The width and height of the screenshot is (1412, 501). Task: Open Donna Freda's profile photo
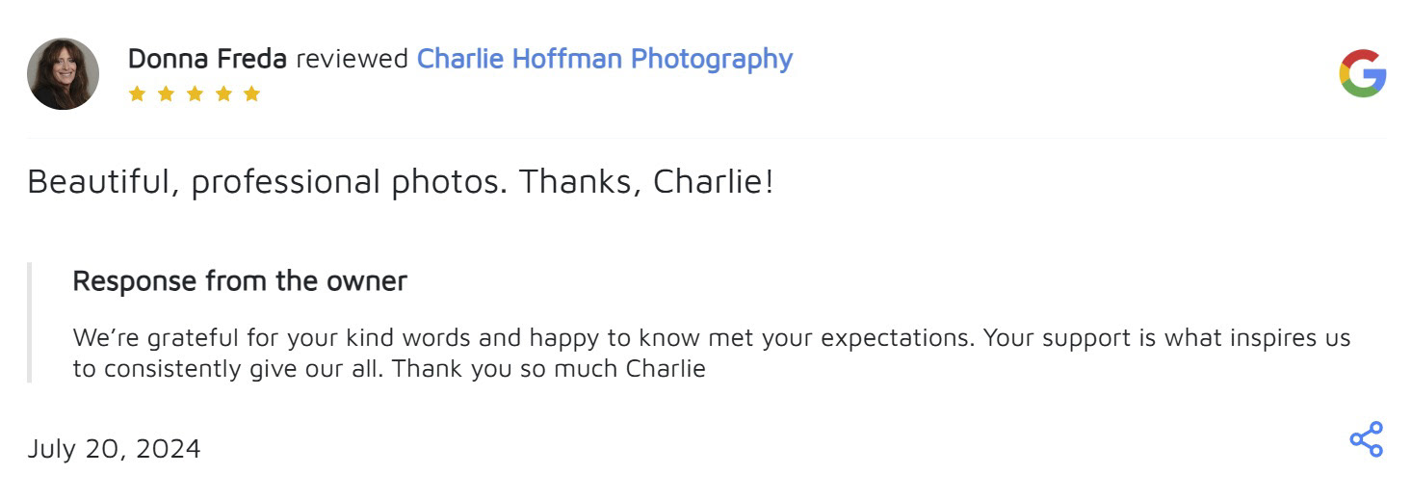pos(64,74)
